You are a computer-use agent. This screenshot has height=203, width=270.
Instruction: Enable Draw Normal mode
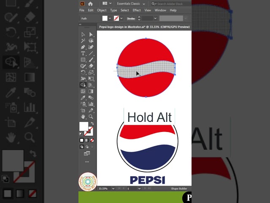81,147
